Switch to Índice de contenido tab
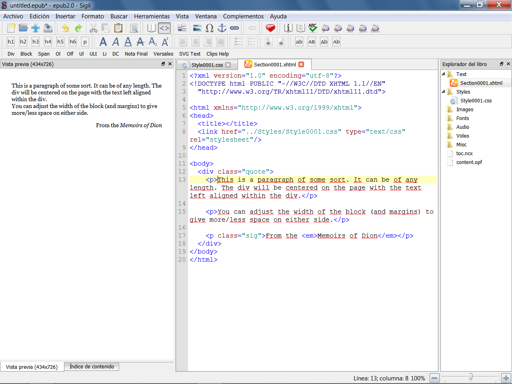The image size is (512, 384). tap(92, 366)
